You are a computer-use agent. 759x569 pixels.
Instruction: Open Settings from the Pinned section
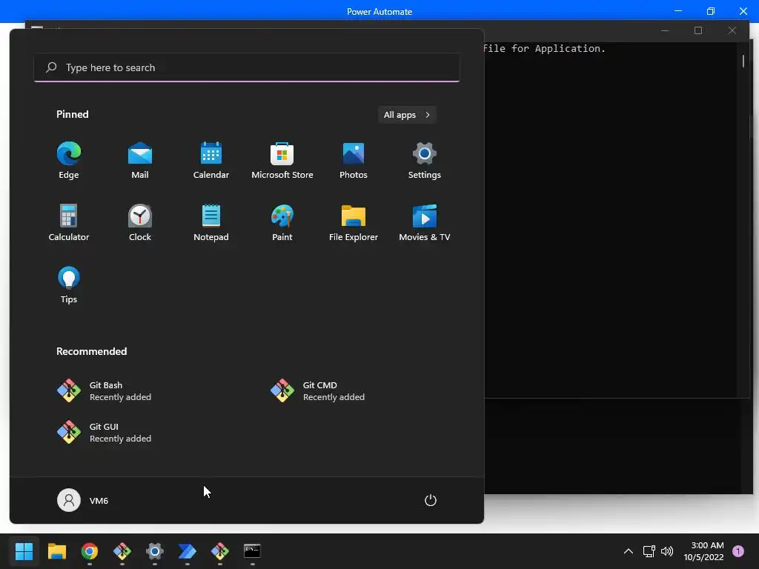[x=425, y=161]
